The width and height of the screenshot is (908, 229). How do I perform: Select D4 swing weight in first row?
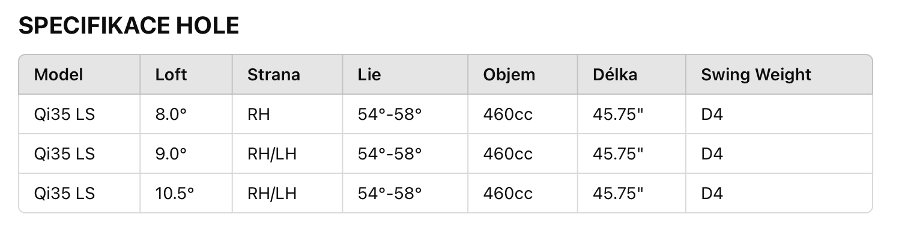(712, 114)
